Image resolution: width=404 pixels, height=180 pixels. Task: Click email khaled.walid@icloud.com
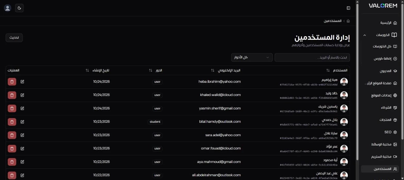[220, 95]
